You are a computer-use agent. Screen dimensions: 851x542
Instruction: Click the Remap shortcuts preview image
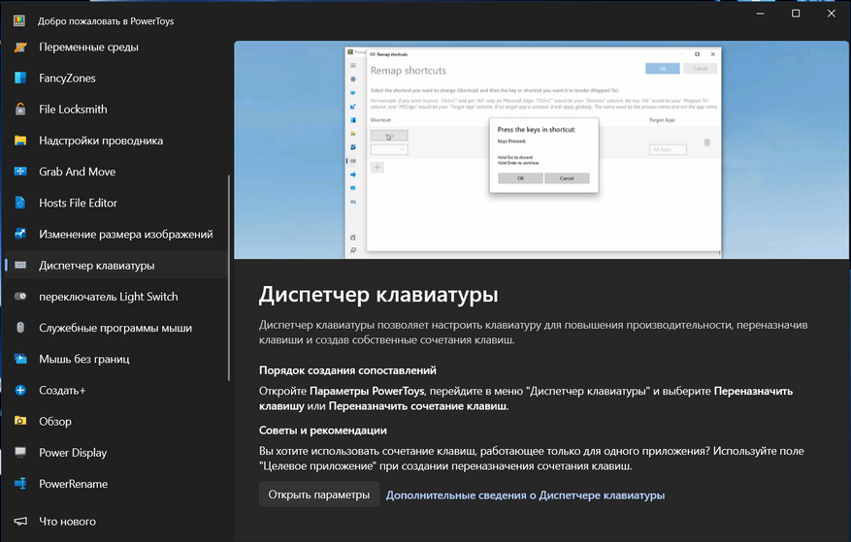tap(541, 149)
